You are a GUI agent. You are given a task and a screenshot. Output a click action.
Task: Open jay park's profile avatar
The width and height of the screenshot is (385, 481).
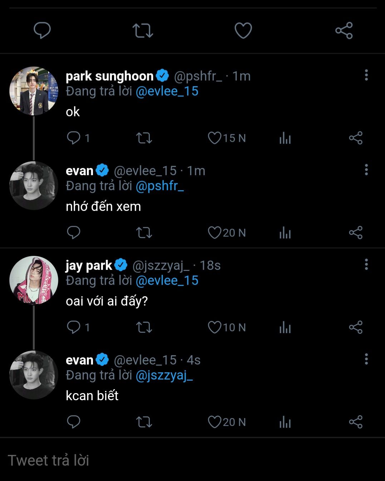pyautogui.click(x=34, y=280)
